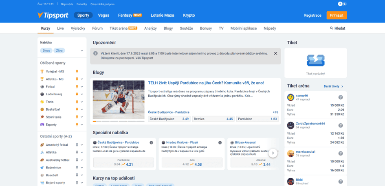Open the Vegas section
385x186 pixels.
(103, 15)
